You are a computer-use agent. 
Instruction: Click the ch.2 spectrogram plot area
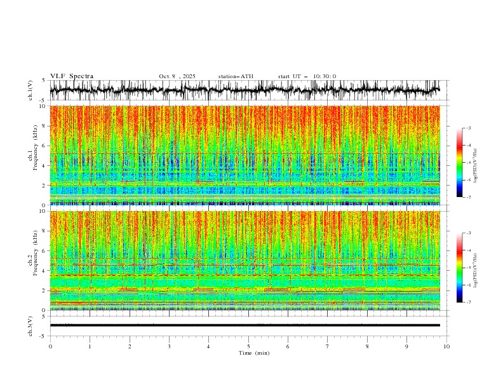click(245, 261)
